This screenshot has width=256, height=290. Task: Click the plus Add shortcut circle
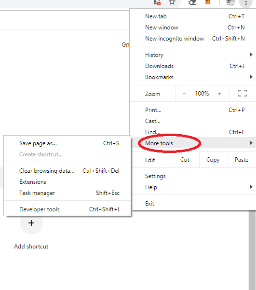31,223
